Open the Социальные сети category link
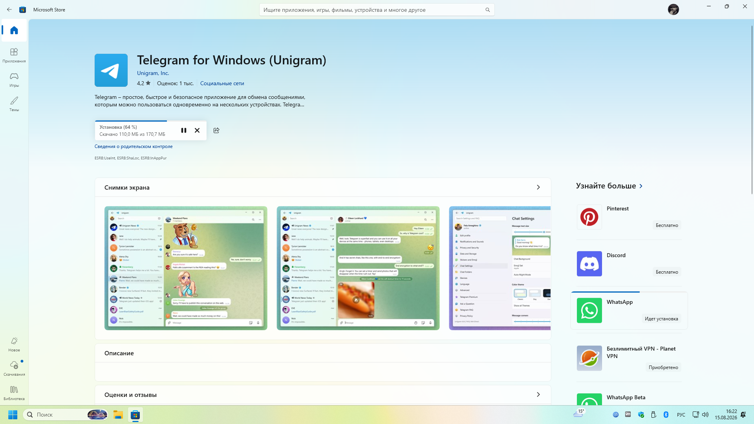Viewport: 754px width, 424px height. tap(222, 83)
